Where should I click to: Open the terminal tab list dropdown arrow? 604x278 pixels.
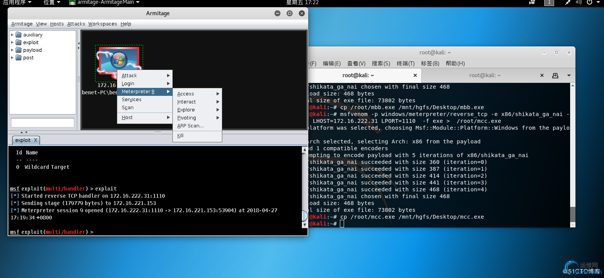coord(569,75)
